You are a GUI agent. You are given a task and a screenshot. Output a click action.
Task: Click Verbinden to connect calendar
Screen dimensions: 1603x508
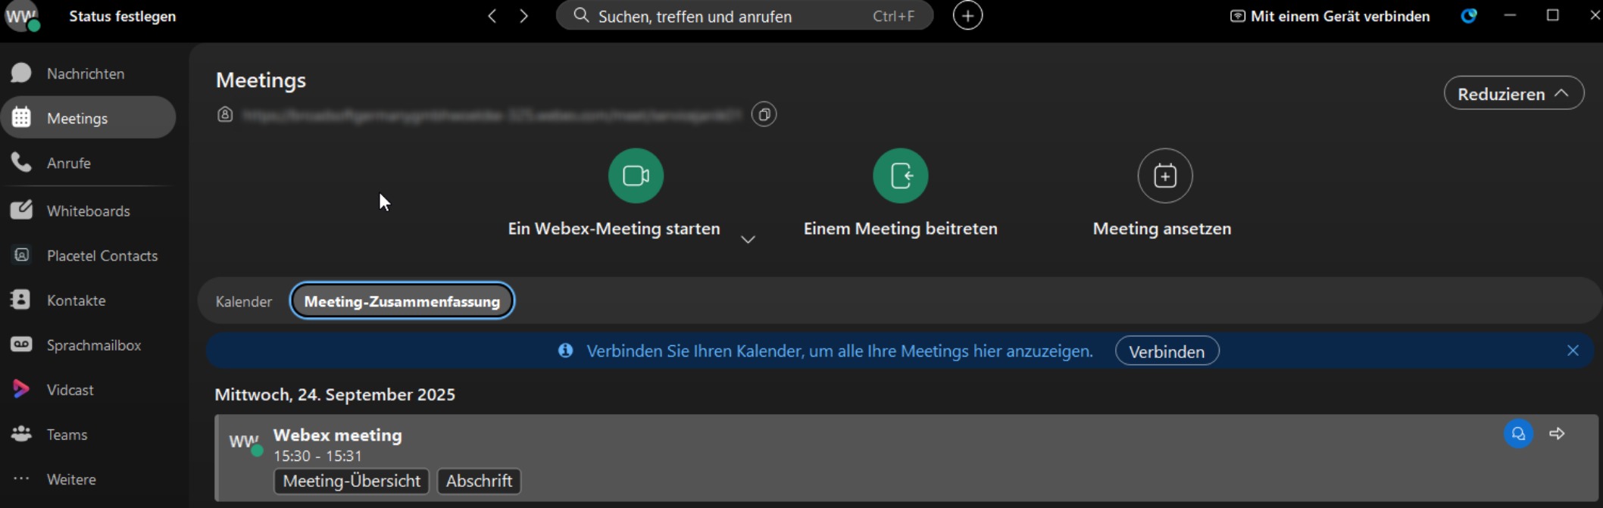[1167, 351]
